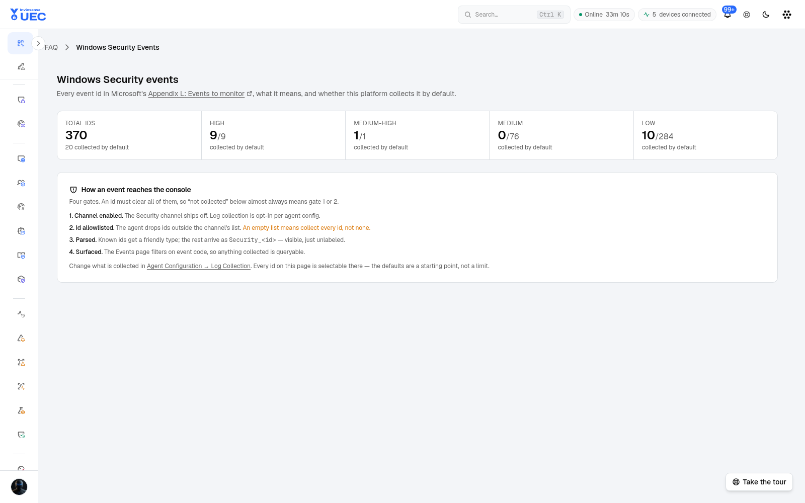This screenshot has width=805, height=503.
Task: Open the active dashboard icon with pulse line in sidebar
Action: 21,43
